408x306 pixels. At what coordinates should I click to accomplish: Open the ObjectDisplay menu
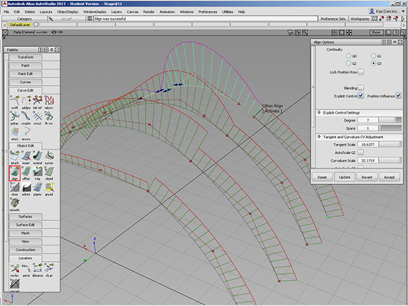tap(67, 12)
